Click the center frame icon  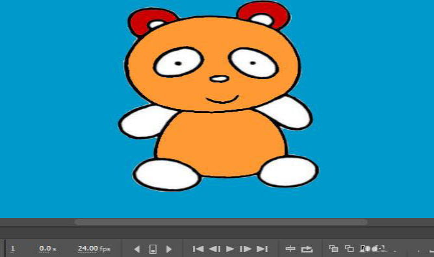(290, 249)
